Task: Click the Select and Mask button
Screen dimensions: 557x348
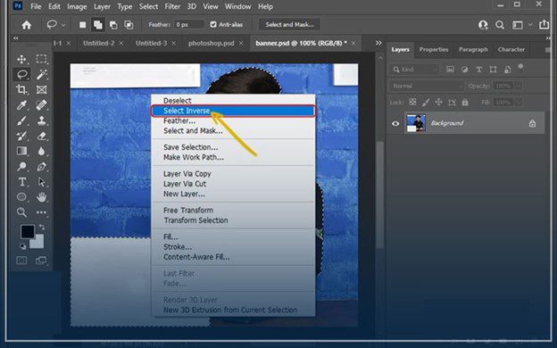Action: pos(289,24)
